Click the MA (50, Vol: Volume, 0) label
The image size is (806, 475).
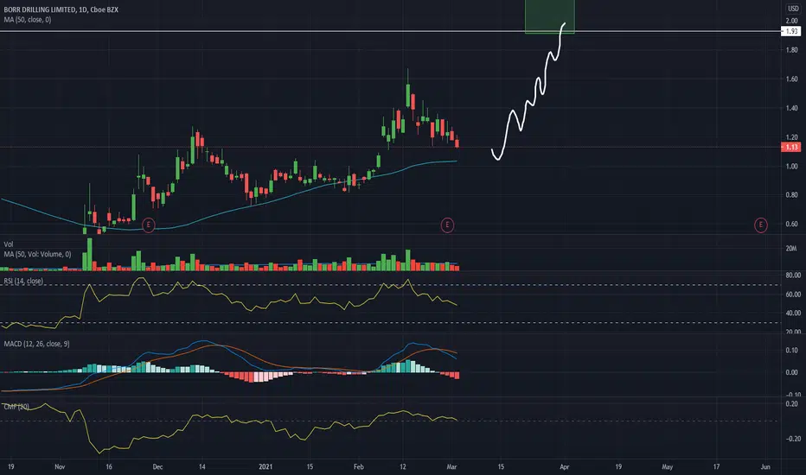point(37,254)
